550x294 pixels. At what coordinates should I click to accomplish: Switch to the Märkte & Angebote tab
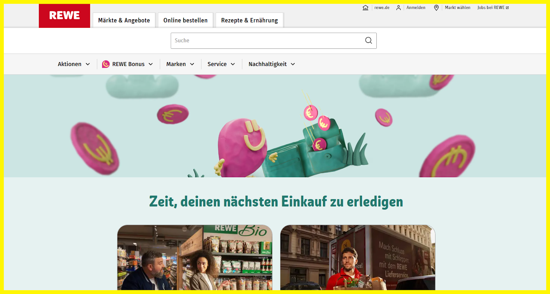[124, 20]
